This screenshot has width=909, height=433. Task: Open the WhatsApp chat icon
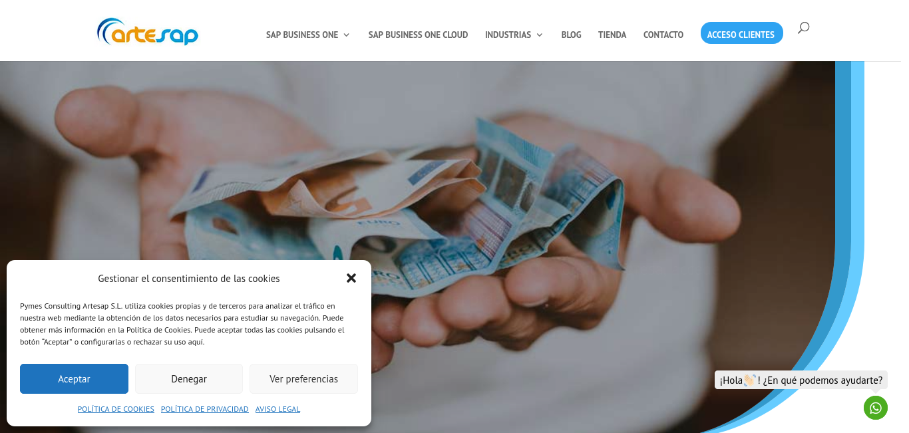(876, 408)
